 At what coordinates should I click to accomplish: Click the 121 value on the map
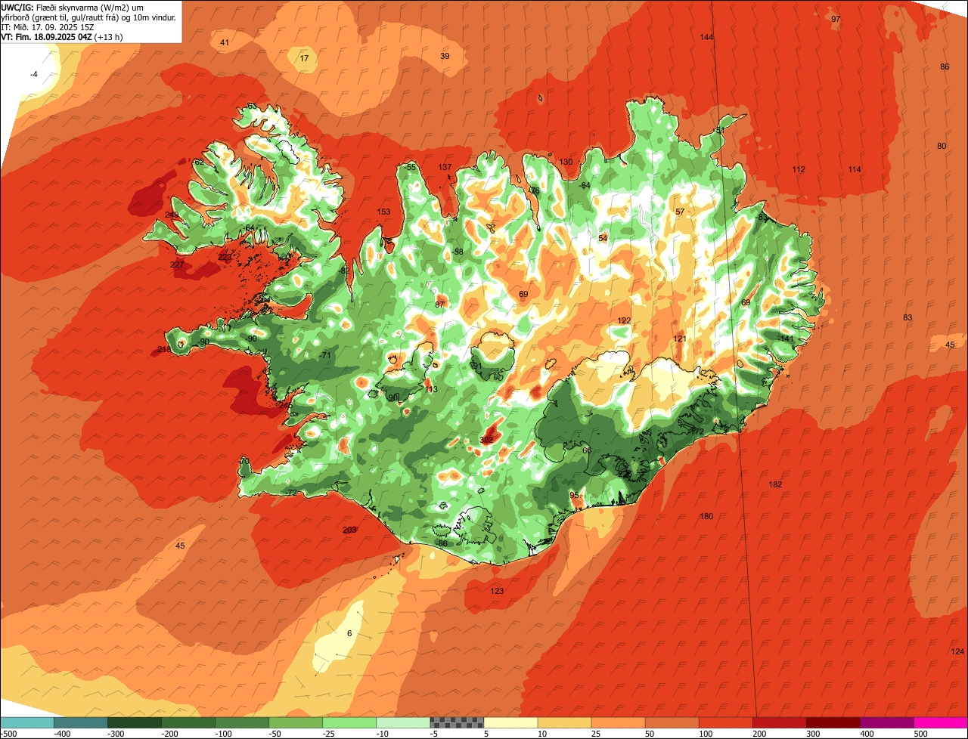click(680, 339)
